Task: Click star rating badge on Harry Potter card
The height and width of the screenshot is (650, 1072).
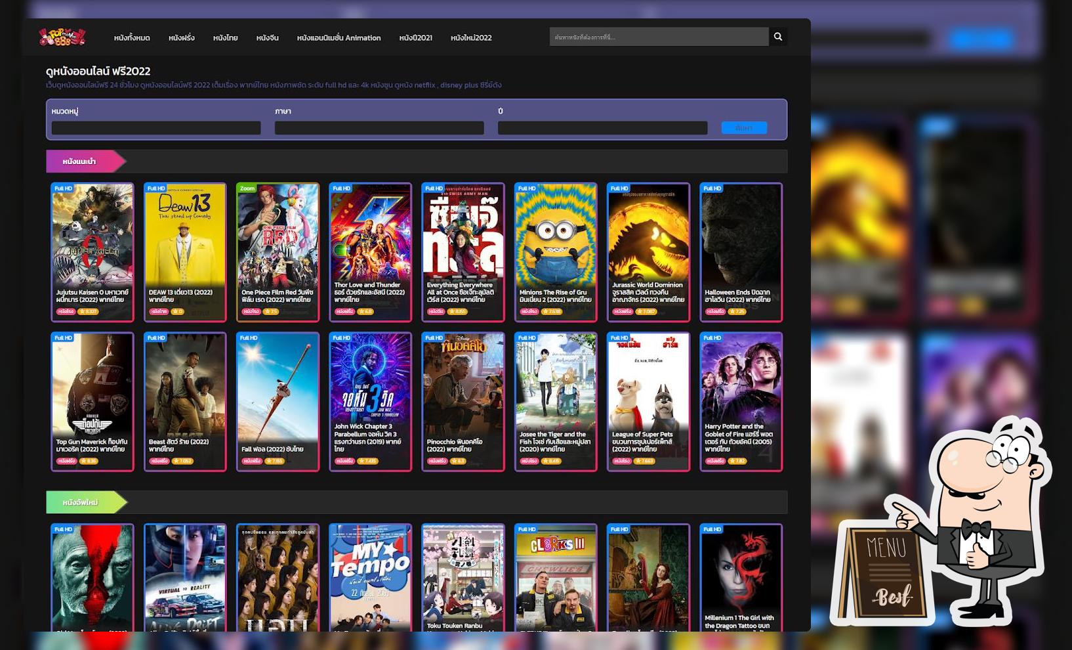Action: (737, 461)
